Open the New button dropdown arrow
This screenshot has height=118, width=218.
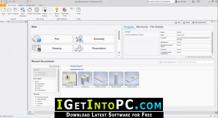pyautogui.click(x=3, y=16)
